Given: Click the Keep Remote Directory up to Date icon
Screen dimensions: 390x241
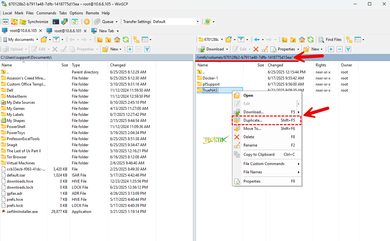Looking at the screenshot, I should point(75,22).
